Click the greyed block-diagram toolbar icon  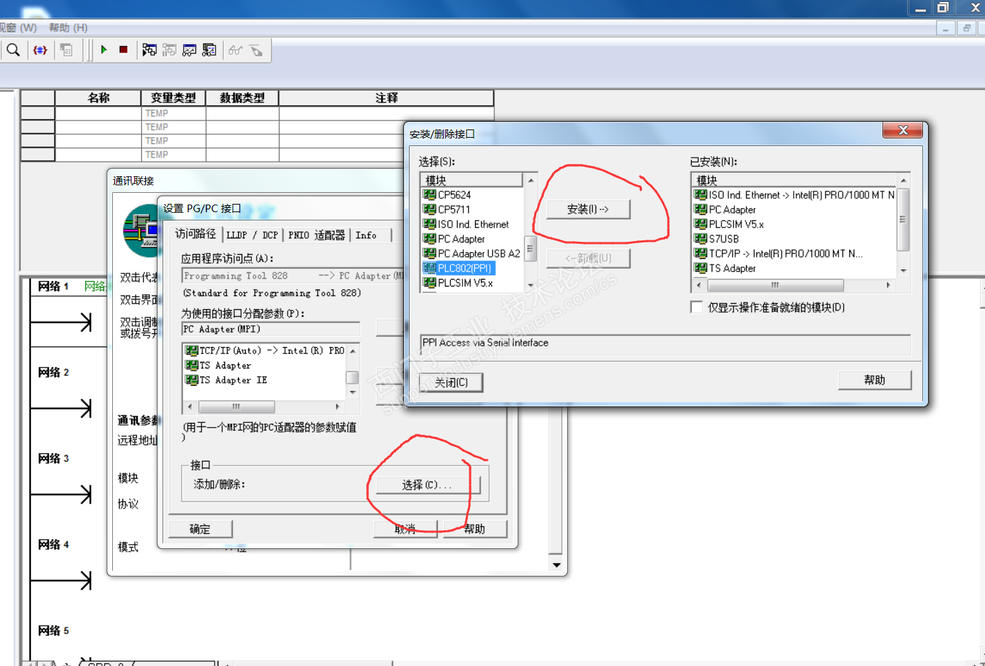pyautogui.click(x=169, y=50)
